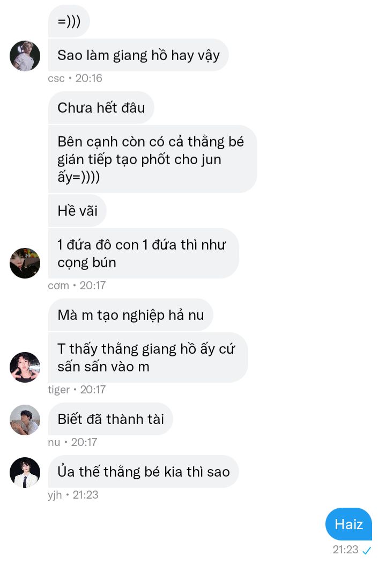This screenshot has width=386, height=563.
Task: Select message 'Biết đã thành tài'
Action: (110, 419)
